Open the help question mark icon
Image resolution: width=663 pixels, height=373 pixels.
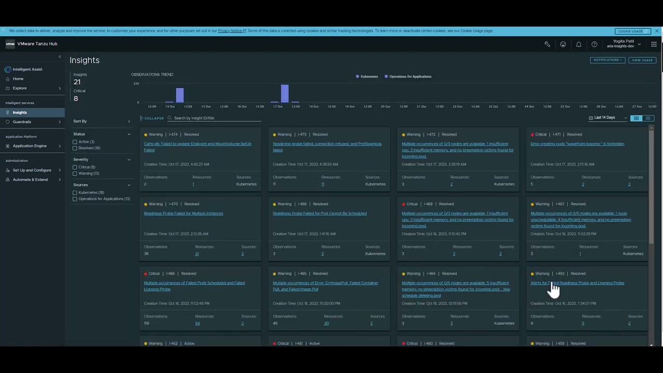(594, 45)
